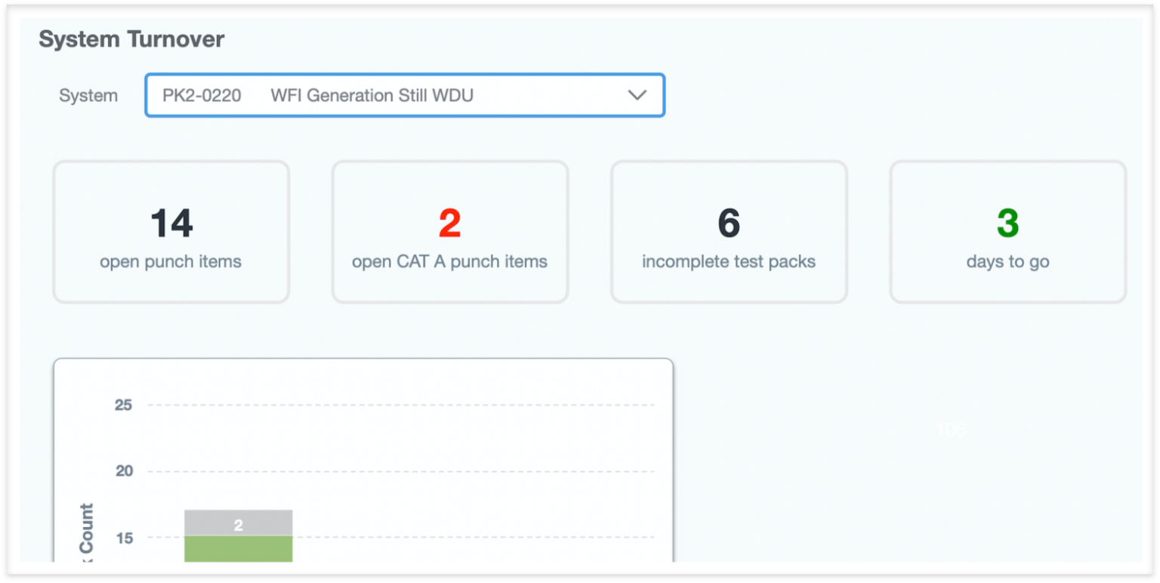Click the dashed gridline at value 25
This screenshot has height=583, width=1160.
click(x=400, y=406)
